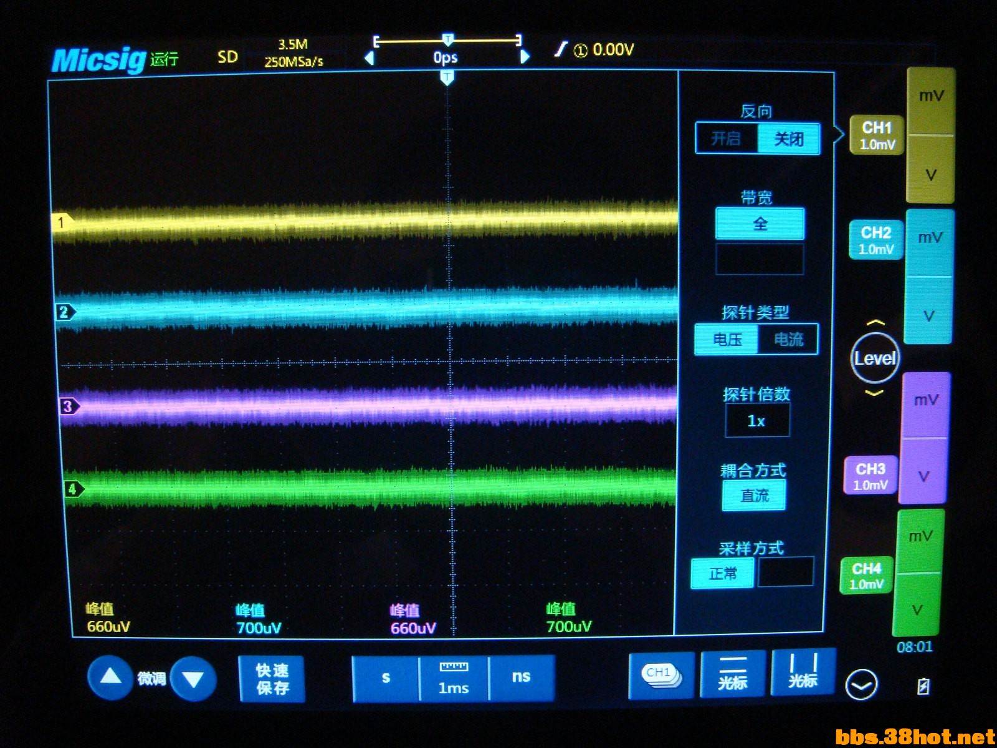This screenshot has height=748, width=997.
Task: Select the 电压 voltage probe type
Action: (x=727, y=340)
